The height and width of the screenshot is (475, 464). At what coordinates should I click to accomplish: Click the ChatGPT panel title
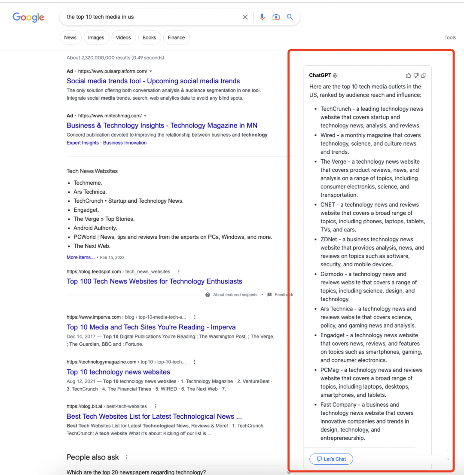click(x=320, y=75)
